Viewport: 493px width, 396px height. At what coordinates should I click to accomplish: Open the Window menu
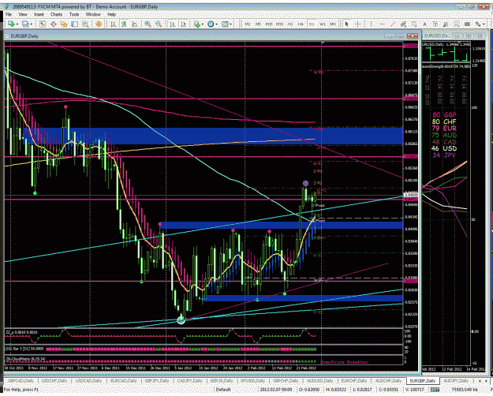93,14
